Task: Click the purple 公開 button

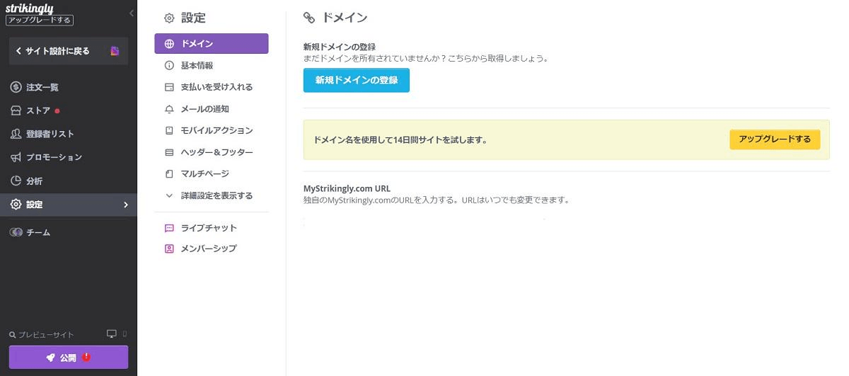Action: (69, 358)
